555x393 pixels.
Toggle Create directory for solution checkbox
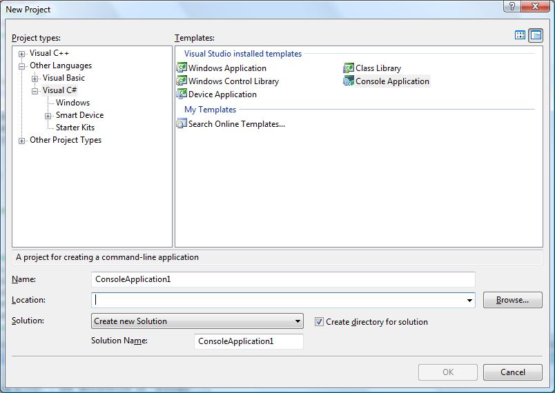319,321
